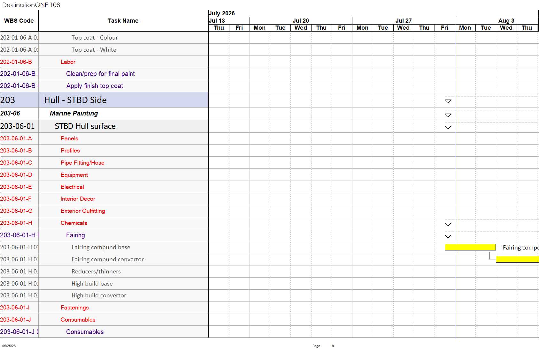539x350 pixels.
Task: Click WBS code 203-06-01-G
Action: [16, 211]
